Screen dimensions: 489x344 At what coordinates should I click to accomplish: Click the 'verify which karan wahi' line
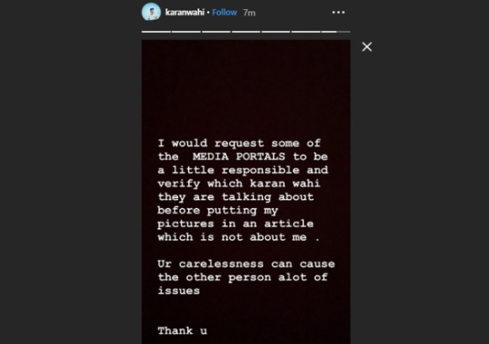click(x=239, y=183)
